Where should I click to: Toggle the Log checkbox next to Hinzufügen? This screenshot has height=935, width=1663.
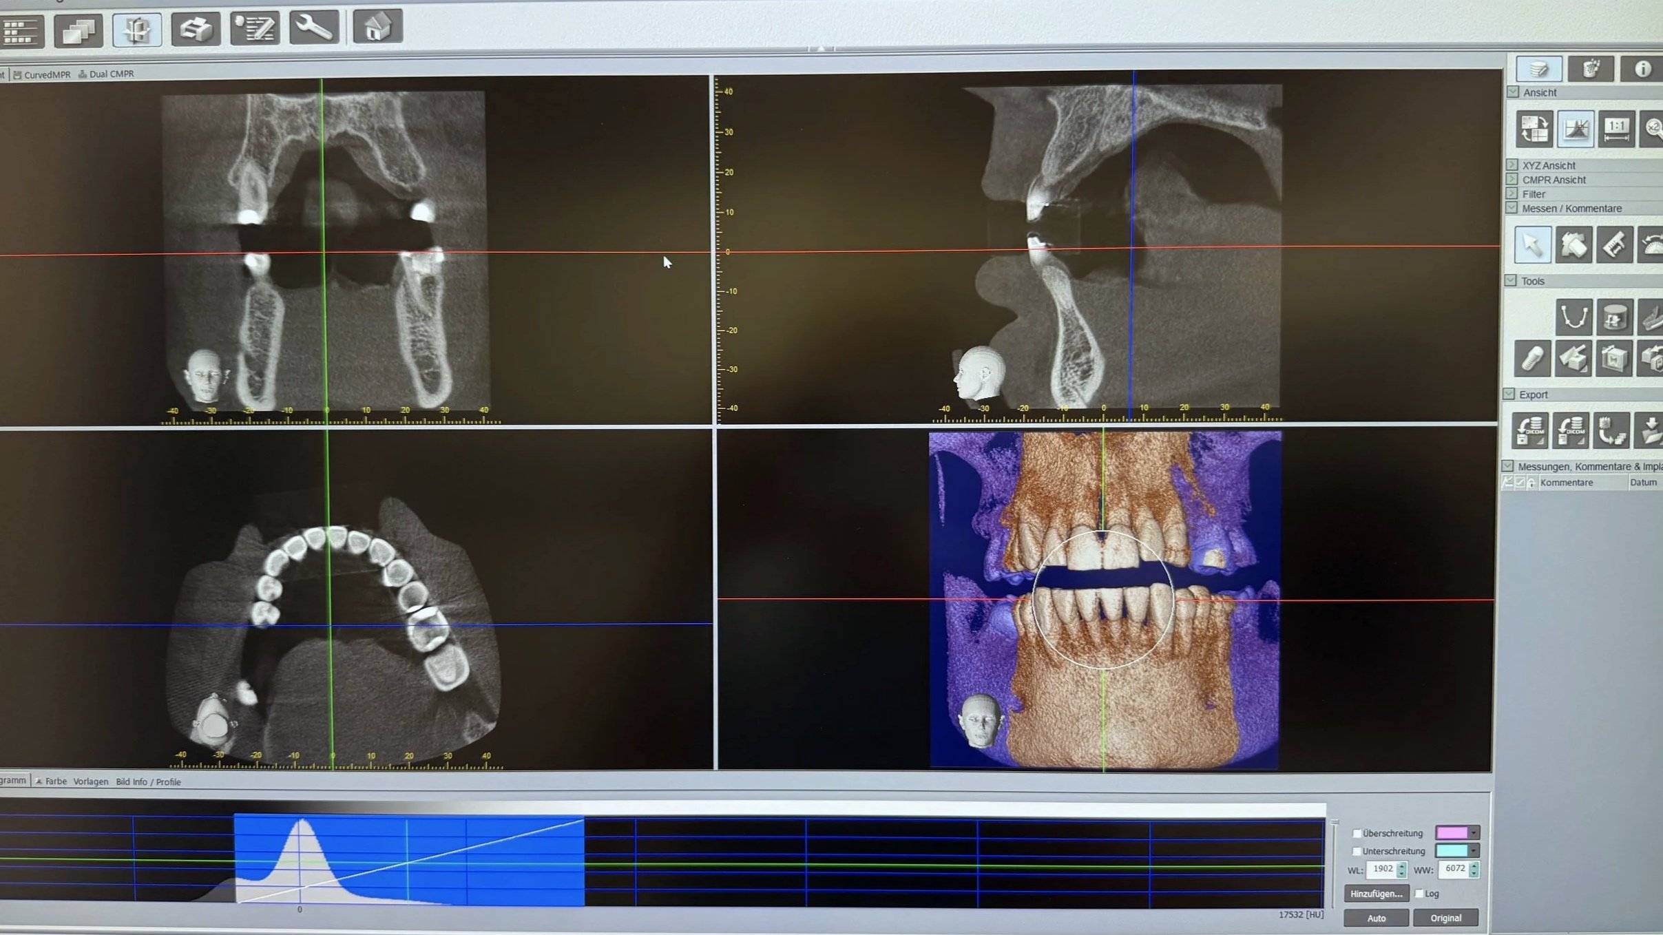click(1419, 893)
